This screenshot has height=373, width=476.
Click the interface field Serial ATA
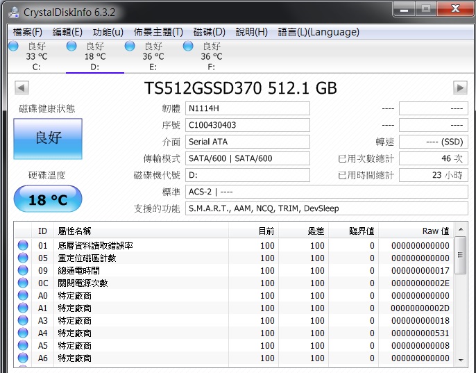coord(248,142)
